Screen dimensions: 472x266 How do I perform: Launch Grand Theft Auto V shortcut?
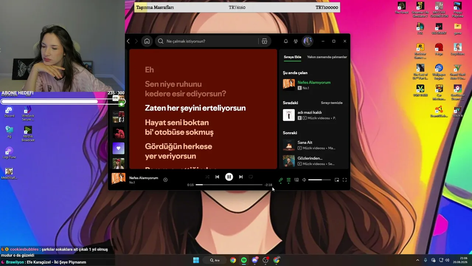tap(458, 72)
